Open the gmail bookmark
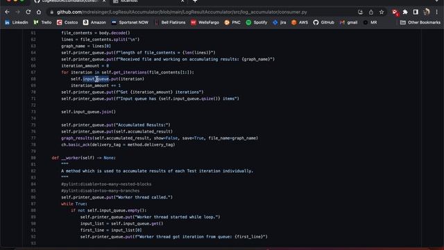Screen dimensions: 444x250 (348, 22)
